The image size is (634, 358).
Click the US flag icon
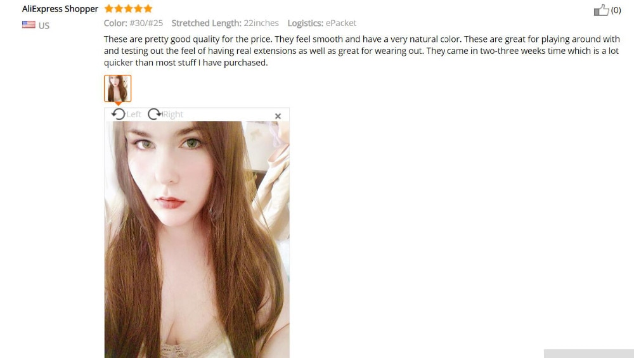pos(29,25)
